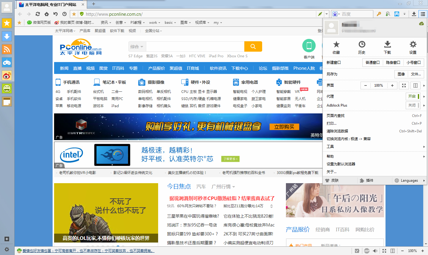
Task: Expand the 工具 (Tools) submenu
Action: click(x=374, y=147)
